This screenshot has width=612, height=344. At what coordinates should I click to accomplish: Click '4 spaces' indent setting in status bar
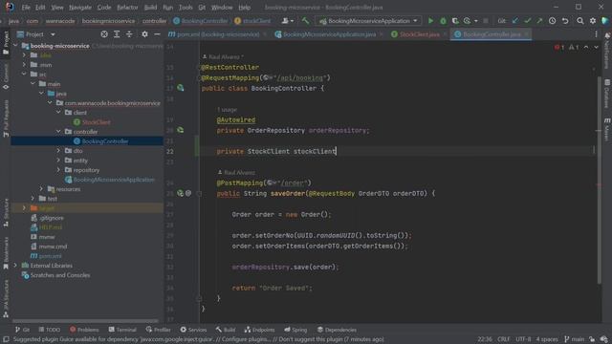point(547,339)
